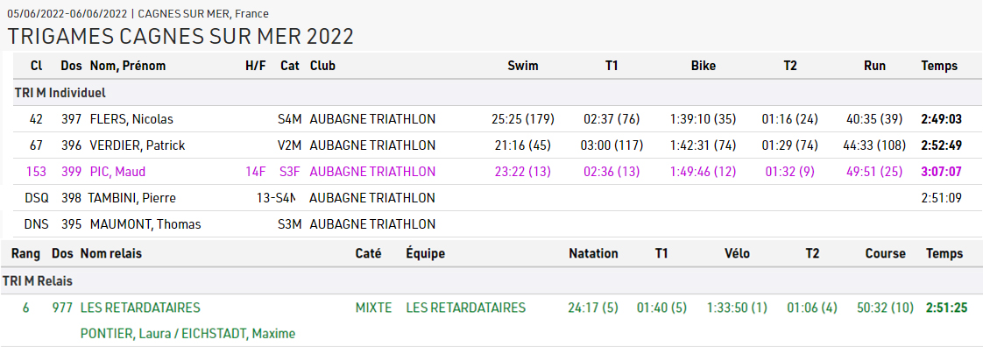This screenshot has height=347, width=983.
Task: Select the MAUMONT, Thomas DNS entry
Action: [x=491, y=224]
